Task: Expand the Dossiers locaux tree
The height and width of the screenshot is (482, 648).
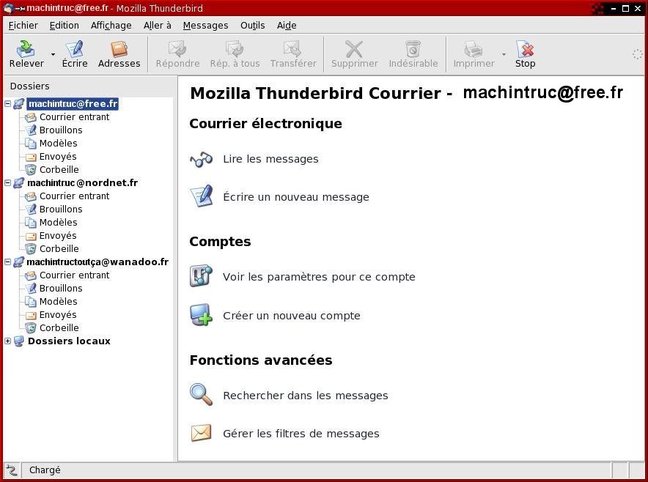Action: point(7,341)
